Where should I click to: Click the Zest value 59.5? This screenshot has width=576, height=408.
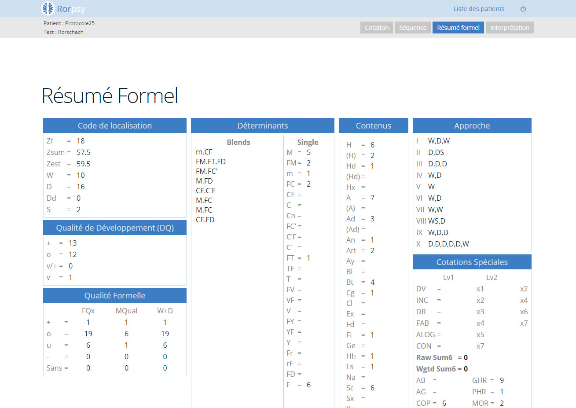click(x=84, y=164)
